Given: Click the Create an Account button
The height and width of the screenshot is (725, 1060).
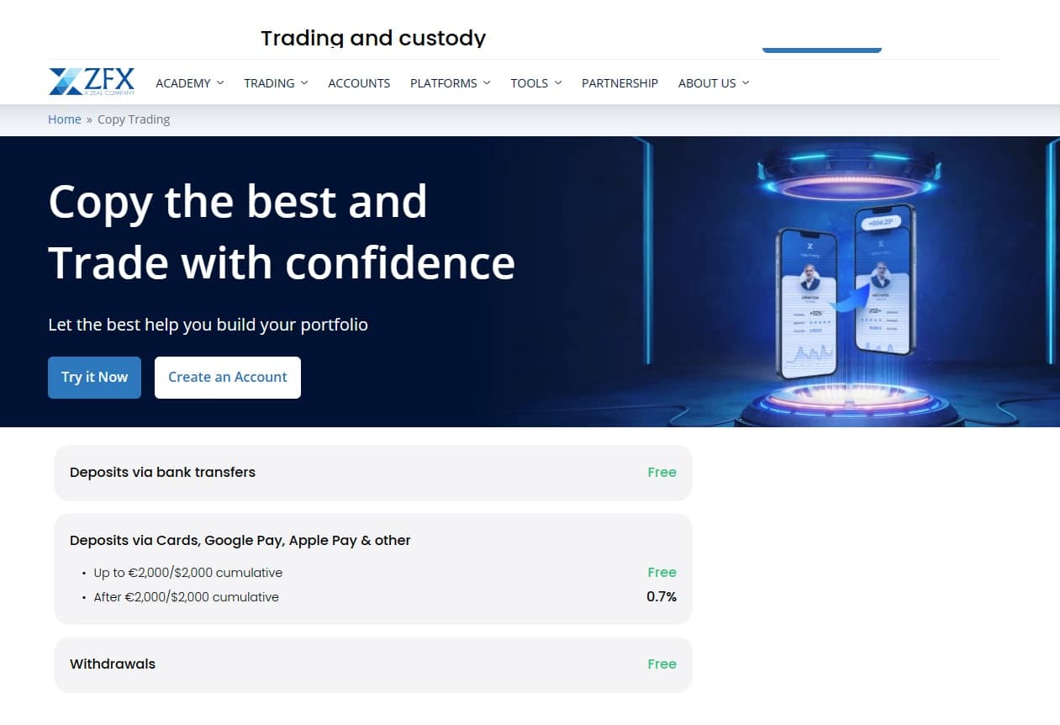Looking at the screenshot, I should [228, 377].
